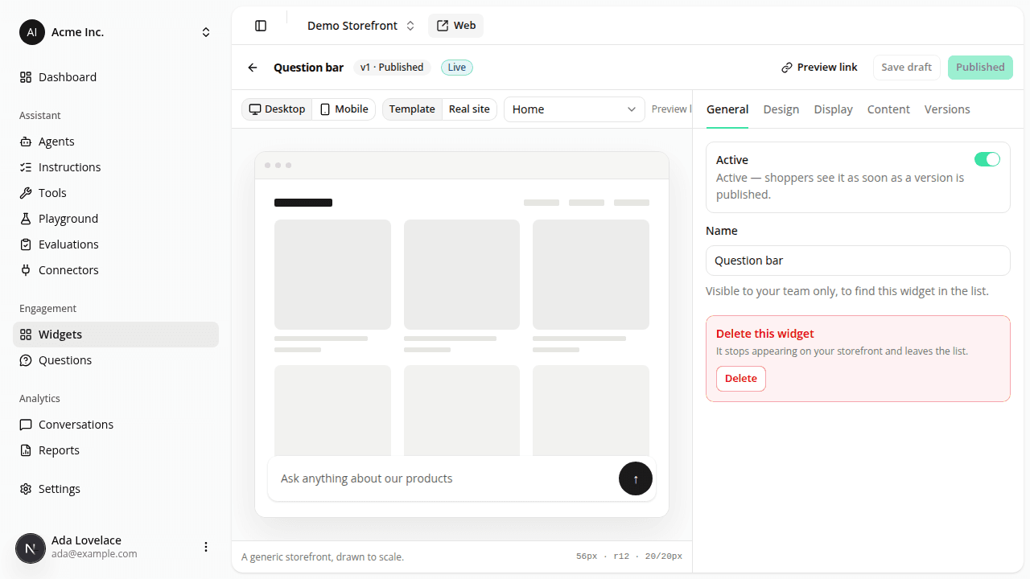Switch to the Display tab
This screenshot has width=1030, height=579.
click(833, 109)
